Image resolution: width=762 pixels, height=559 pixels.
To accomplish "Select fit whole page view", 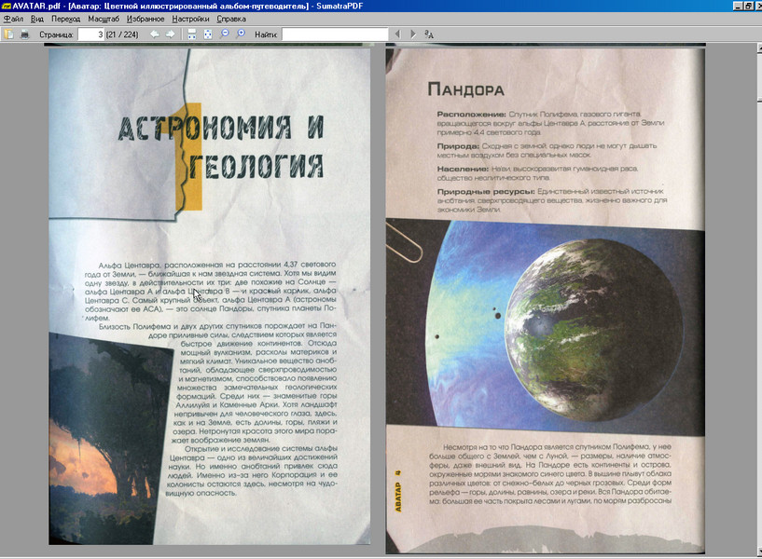I will tap(209, 34).
